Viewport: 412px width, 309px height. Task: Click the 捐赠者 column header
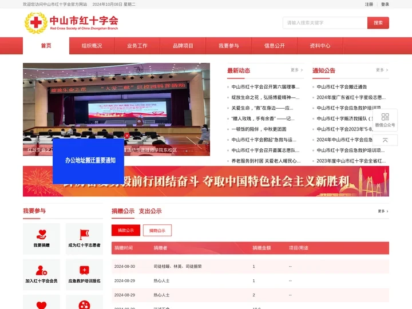tap(160, 248)
